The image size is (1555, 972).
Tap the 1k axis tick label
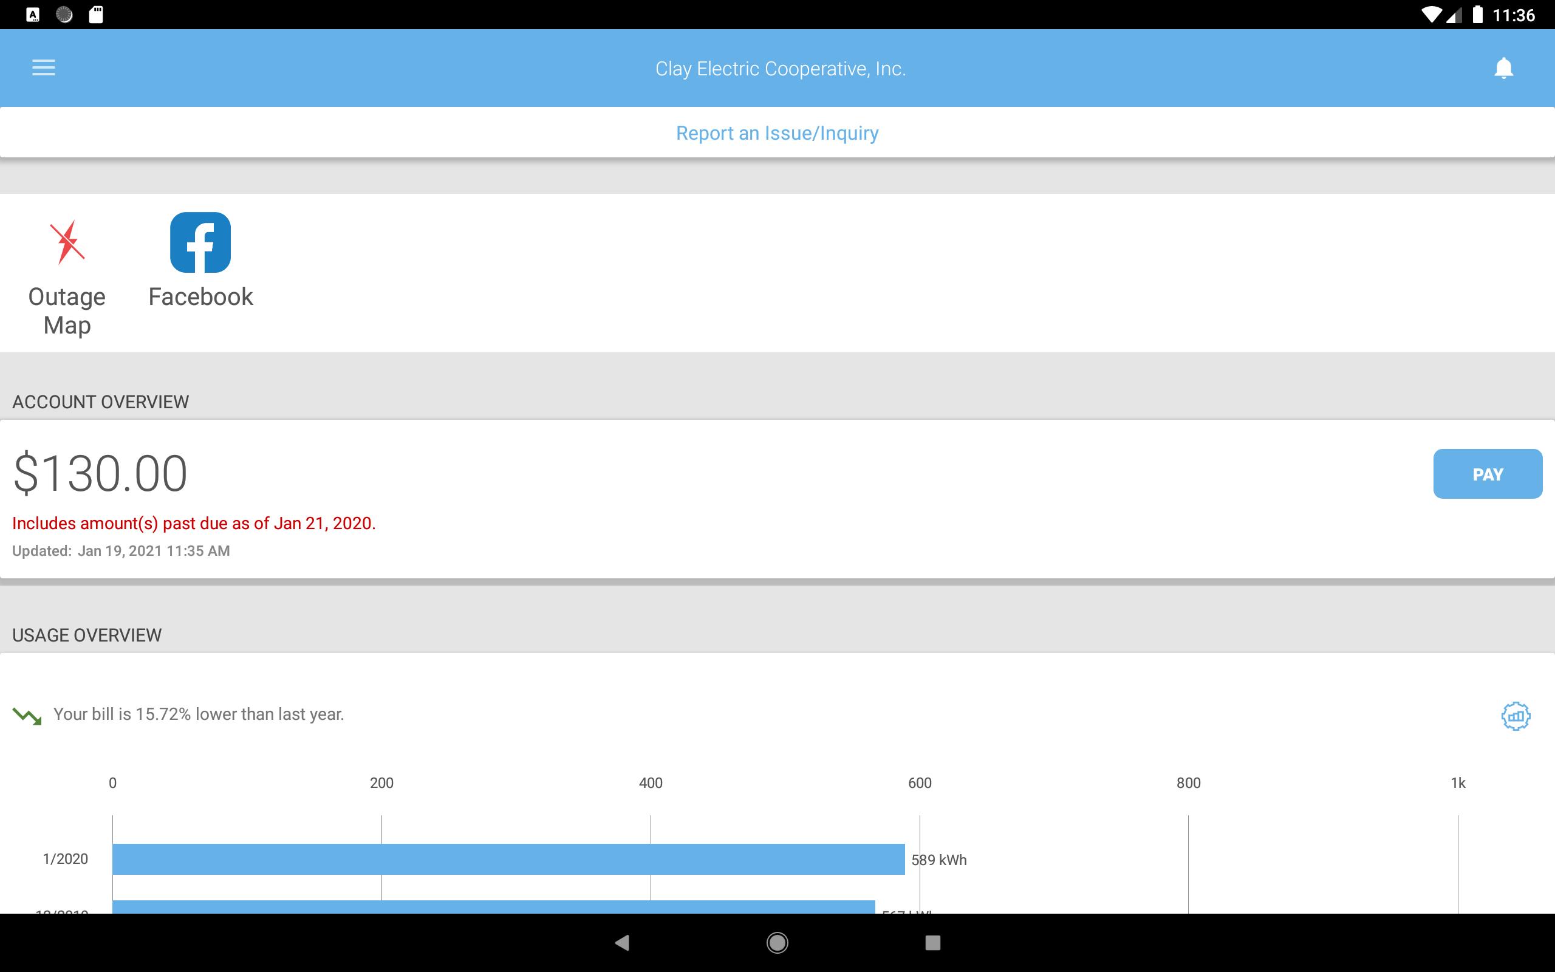(x=1458, y=783)
